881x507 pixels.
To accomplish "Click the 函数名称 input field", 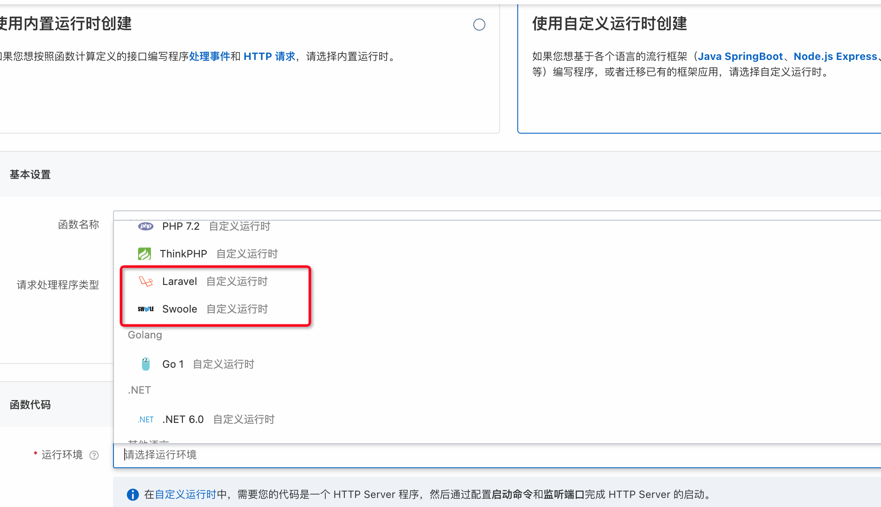I will click(x=497, y=215).
